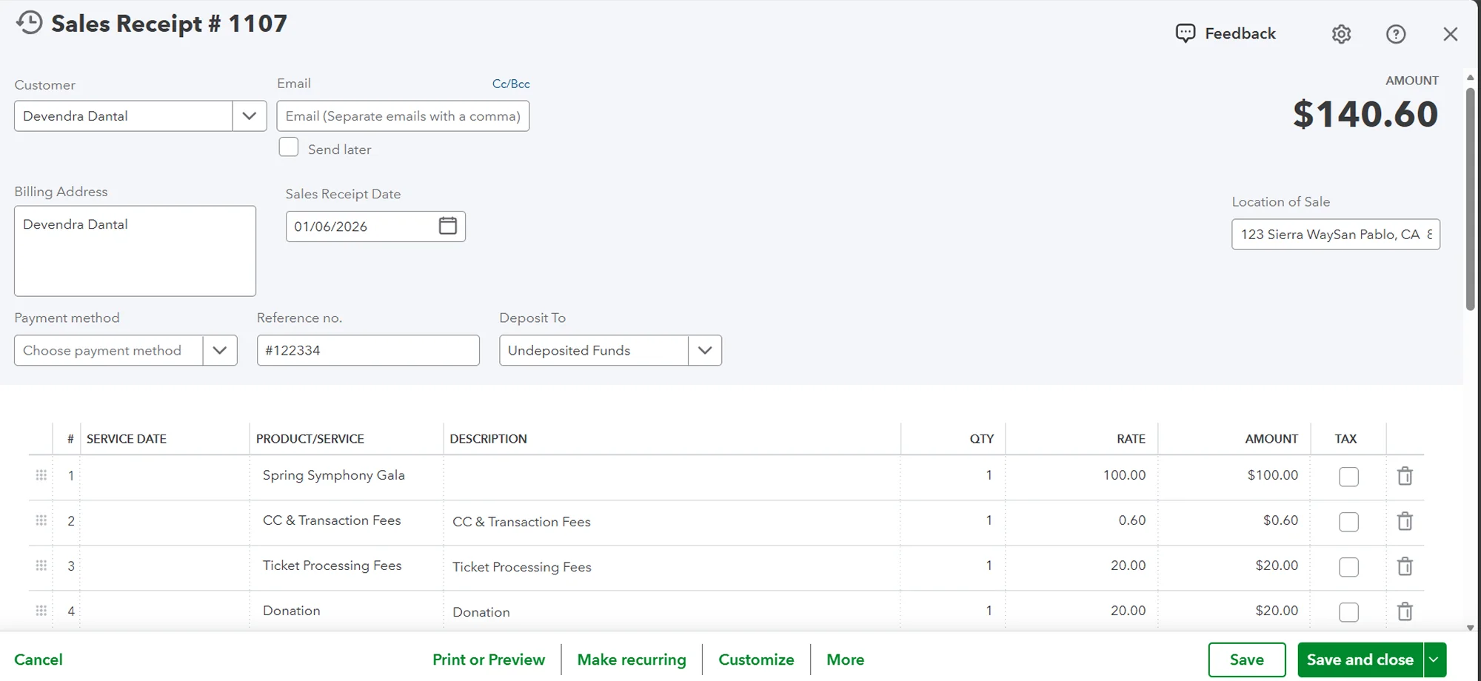Open Print or Preview
This screenshot has height=681, width=1481.
tap(489, 659)
